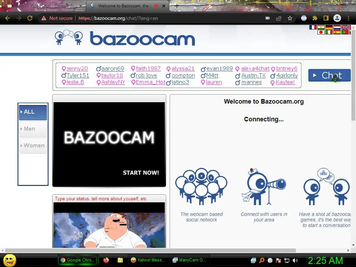Screen dimensions: 356x267
Task: Go back using the browser back arrow
Action: tap(8, 18)
